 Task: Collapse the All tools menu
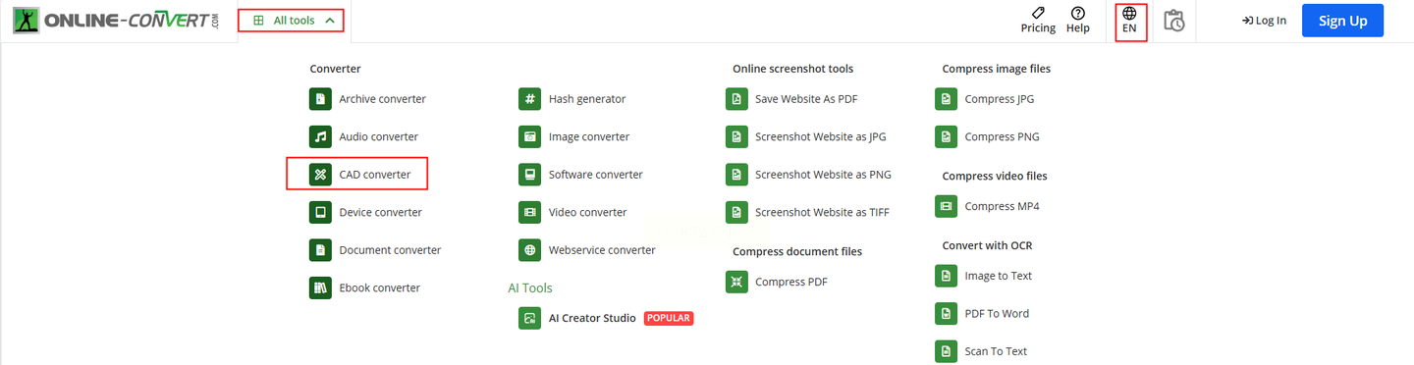click(292, 20)
